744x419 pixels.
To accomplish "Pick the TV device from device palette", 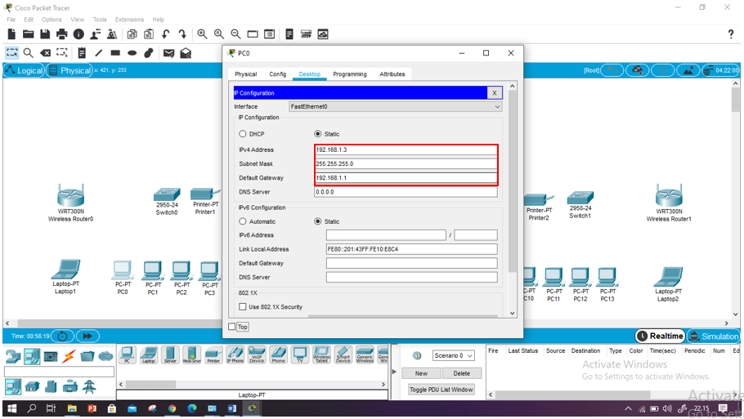I will tap(300, 354).
